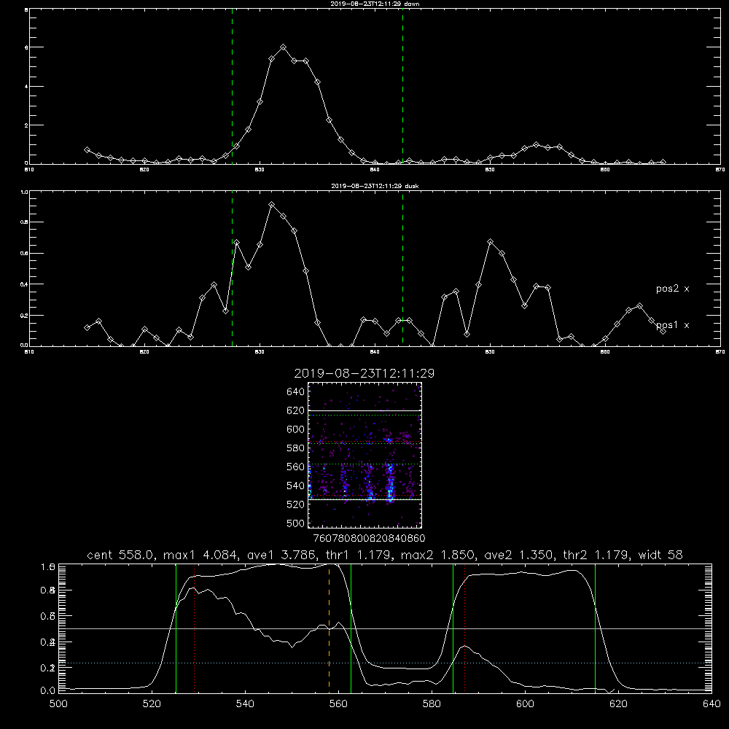The width and height of the screenshot is (729, 729).
Task: Click the highest diamond peak in dawn plot
Action: pos(283,47)
